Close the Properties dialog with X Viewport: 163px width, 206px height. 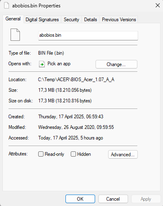158,5
